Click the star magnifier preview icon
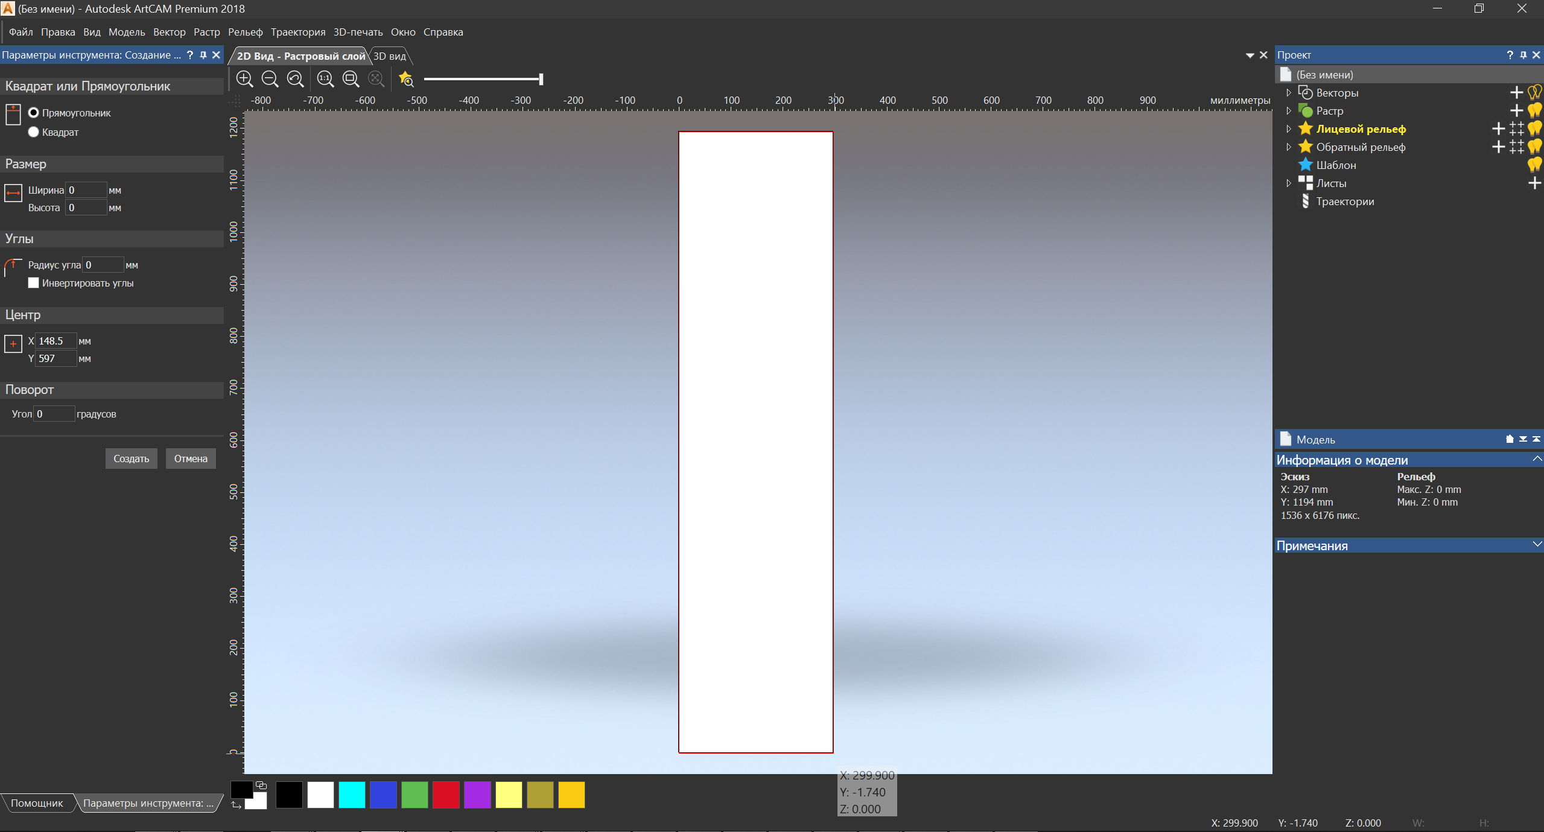1544x832 pixels. 406,79
